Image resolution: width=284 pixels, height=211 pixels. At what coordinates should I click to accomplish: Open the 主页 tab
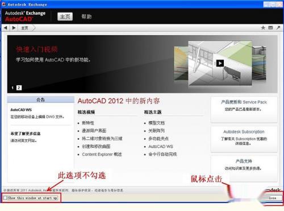coord(65,16)
